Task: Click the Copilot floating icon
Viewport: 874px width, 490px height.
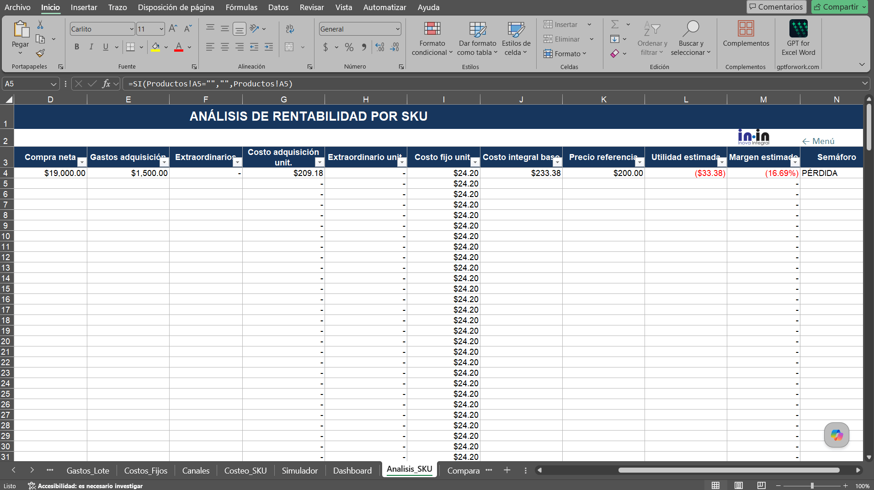Action: tap(837, 435)
